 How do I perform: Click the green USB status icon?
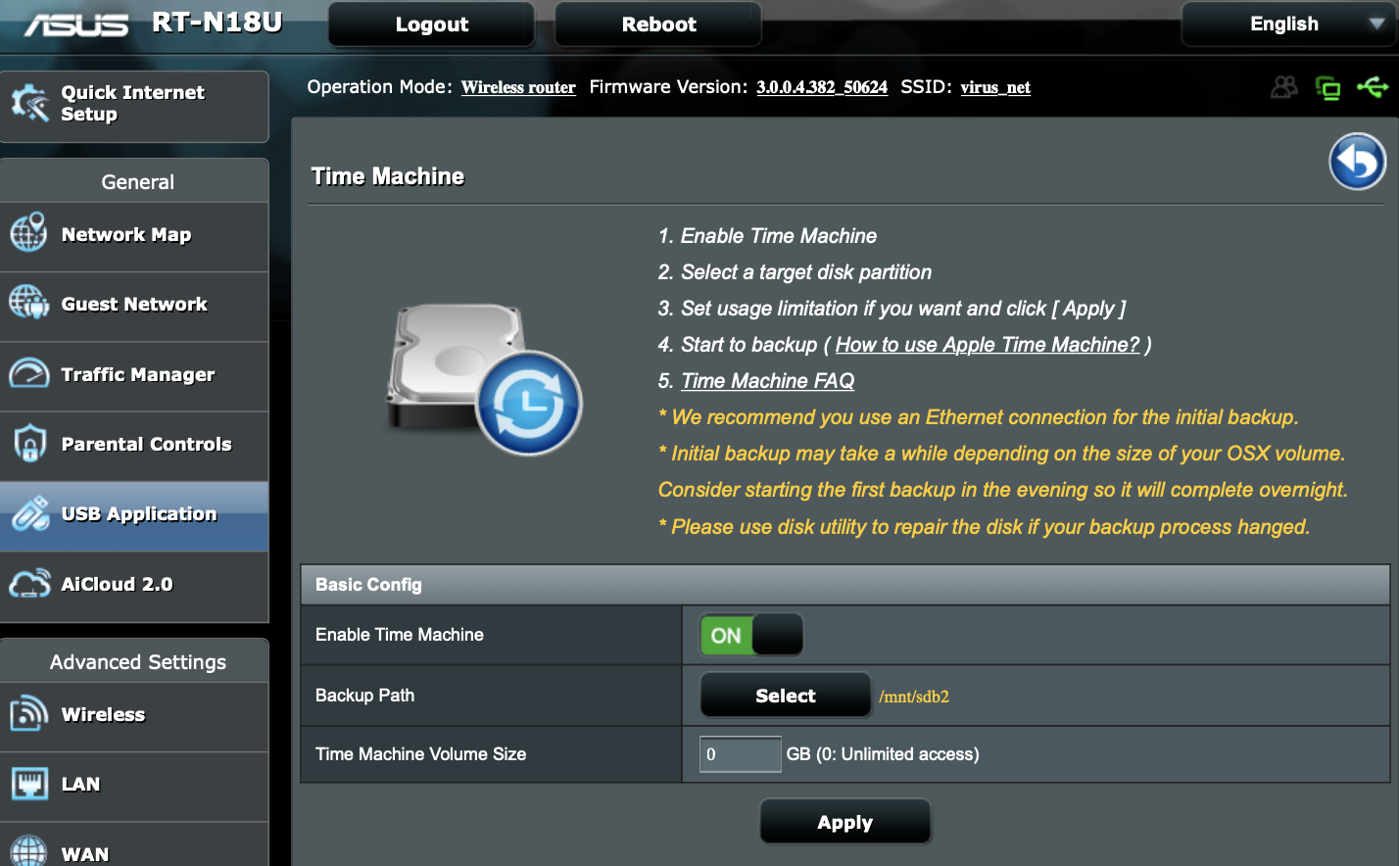[x=1373, y=87]
